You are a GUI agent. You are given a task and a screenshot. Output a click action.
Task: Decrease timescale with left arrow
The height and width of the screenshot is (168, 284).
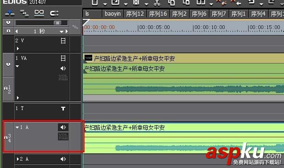pyautogui.click(x=17, y=31)
